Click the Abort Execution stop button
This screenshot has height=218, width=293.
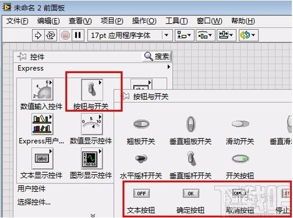[65, 36]
